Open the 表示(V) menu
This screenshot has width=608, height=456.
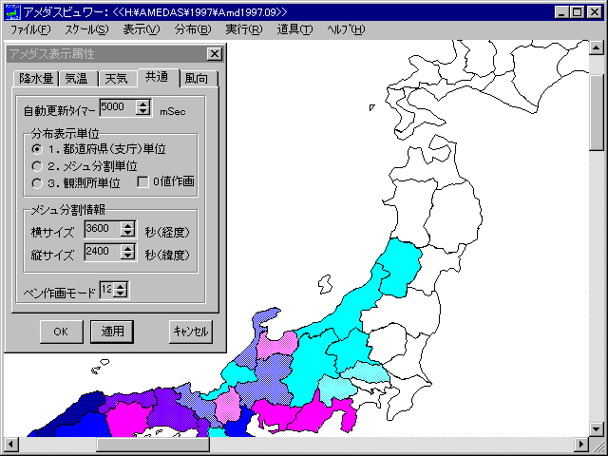[142, 29]
